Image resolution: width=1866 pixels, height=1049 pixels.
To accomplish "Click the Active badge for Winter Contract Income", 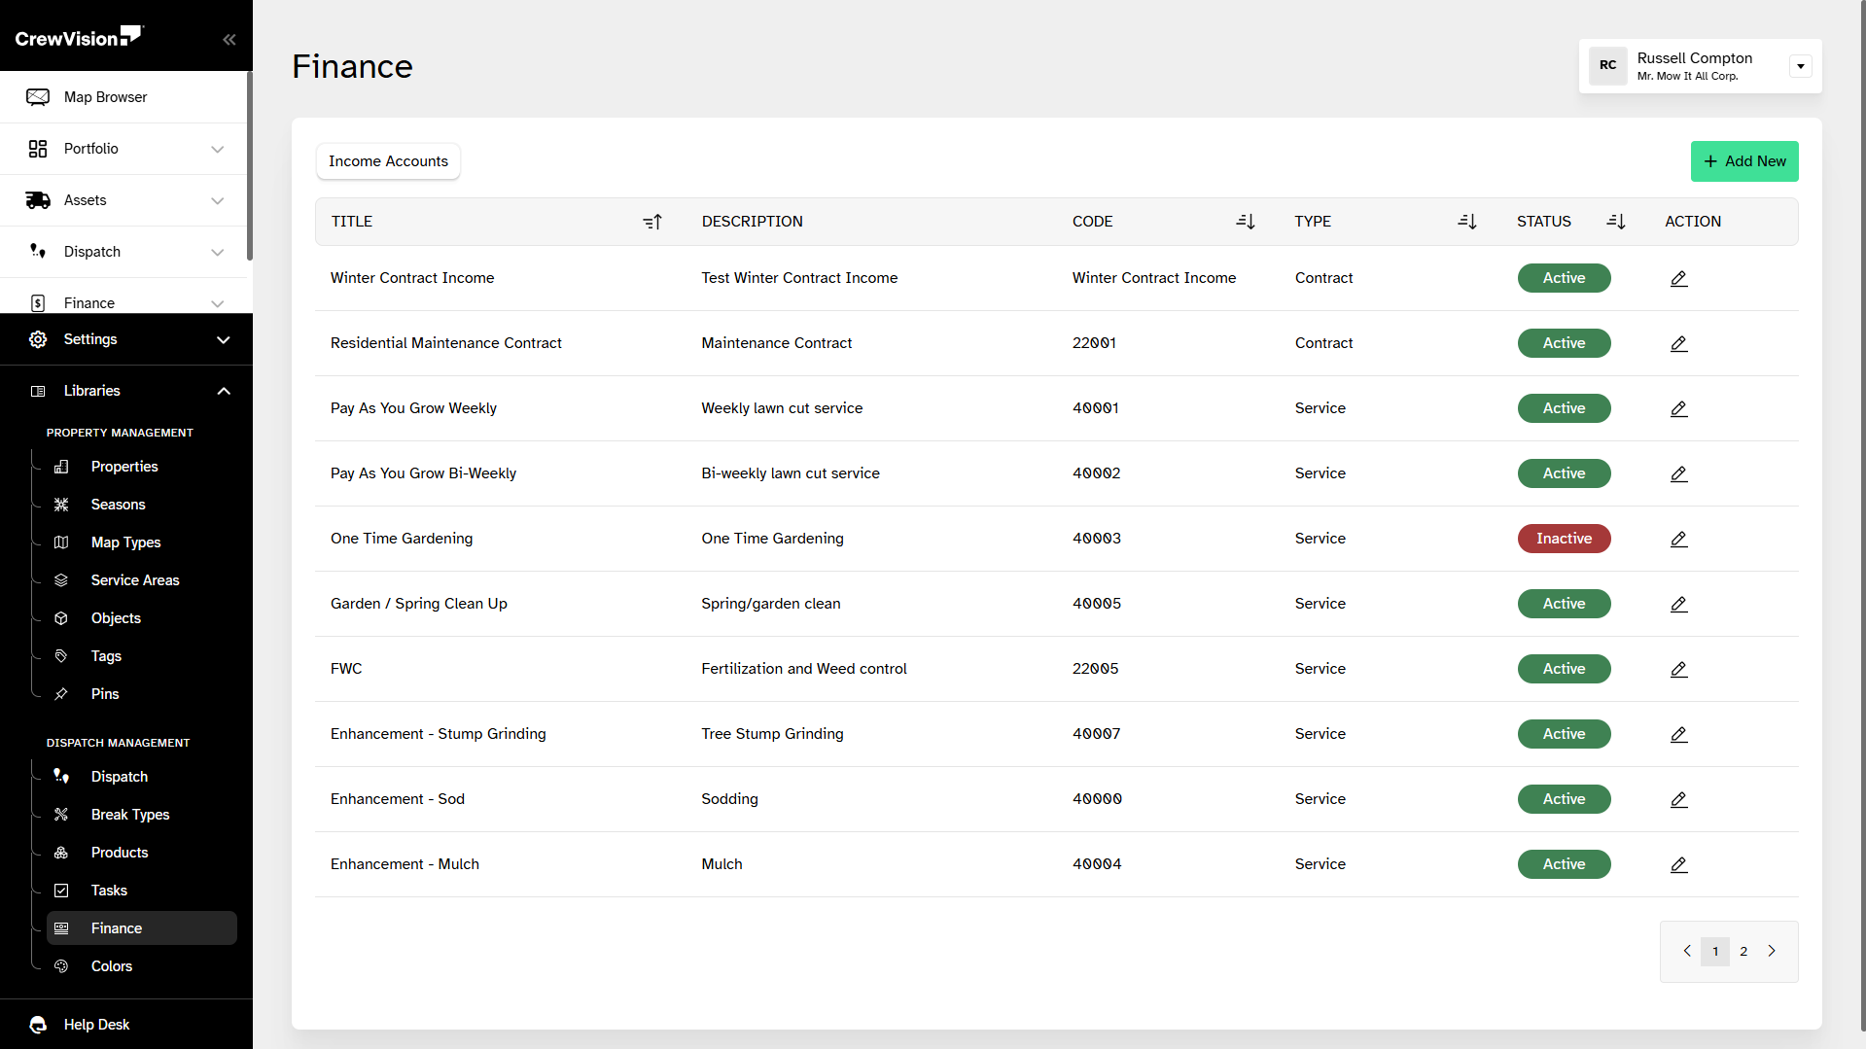I will coord(1564,278).
